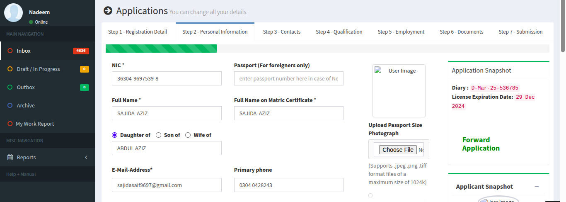Click the Archive circle icon
This screenshot has height=202, width=566.
[x=10, y=105]
